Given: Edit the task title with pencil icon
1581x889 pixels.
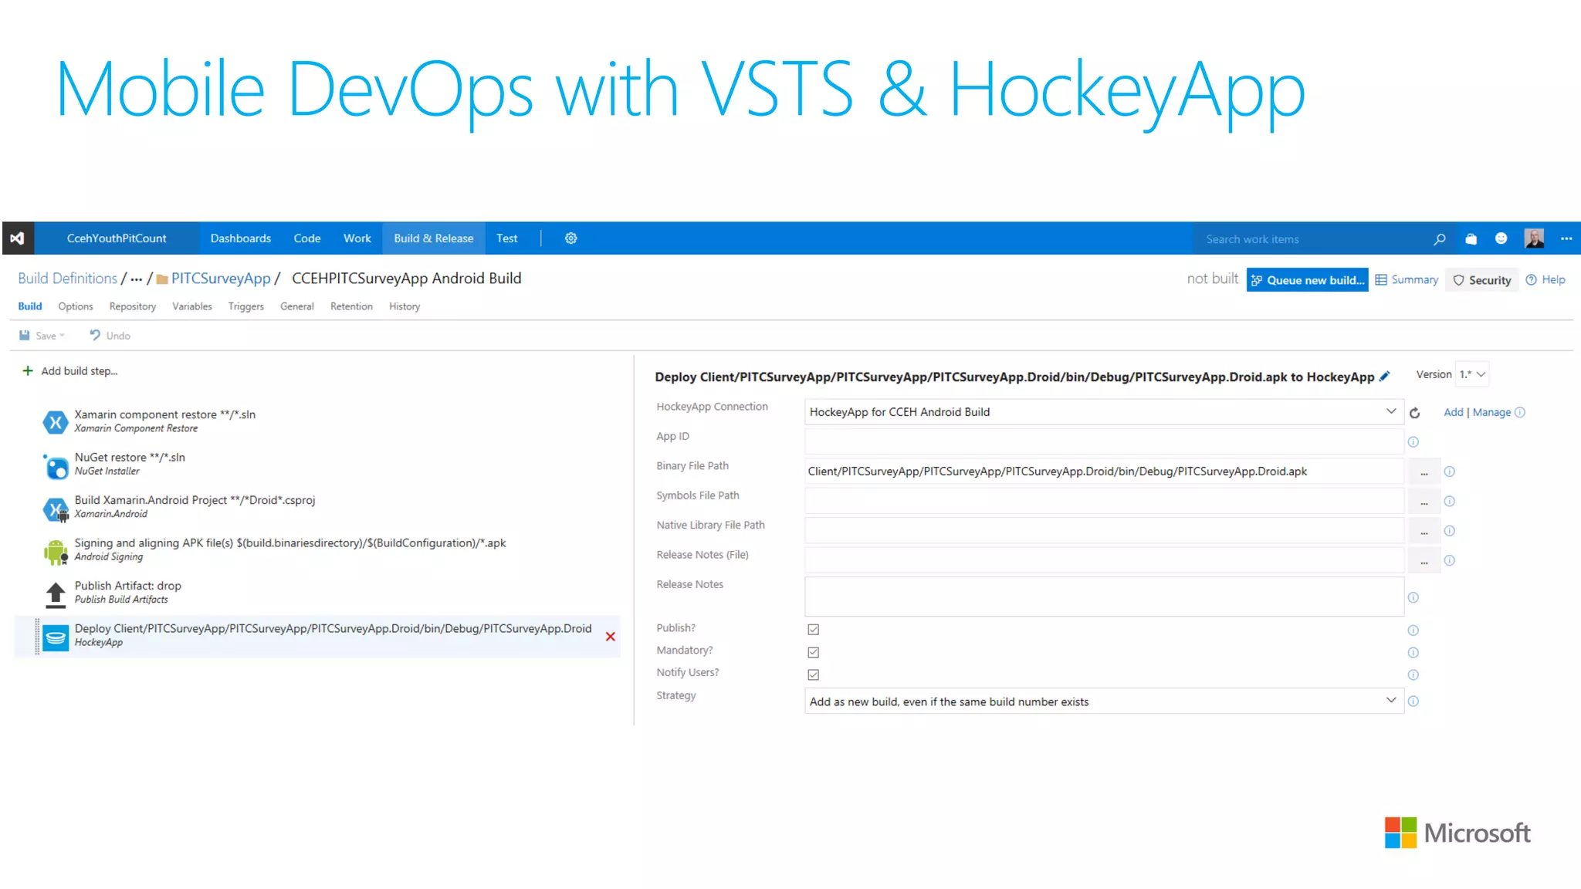Looking at the screenshot, I should (x=1385, y=377).
